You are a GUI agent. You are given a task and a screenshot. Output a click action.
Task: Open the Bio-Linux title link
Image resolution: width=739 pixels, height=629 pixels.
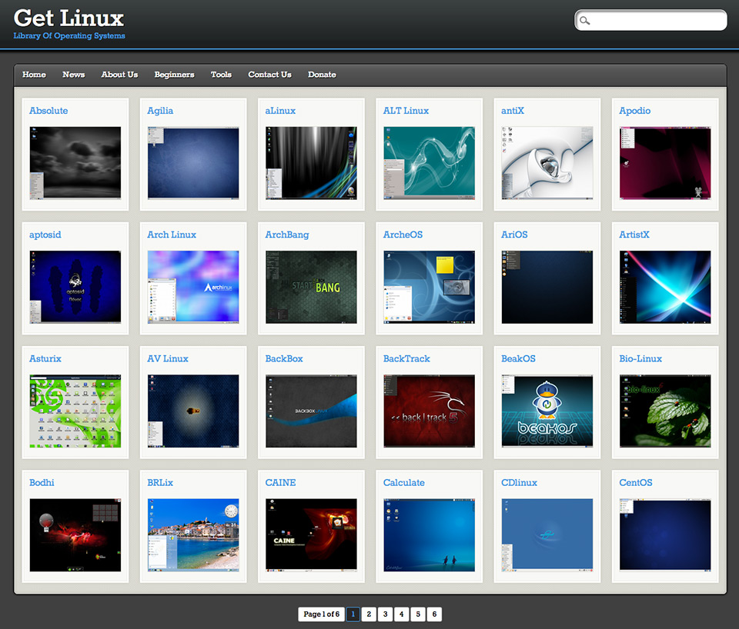(x=640, y=358)
